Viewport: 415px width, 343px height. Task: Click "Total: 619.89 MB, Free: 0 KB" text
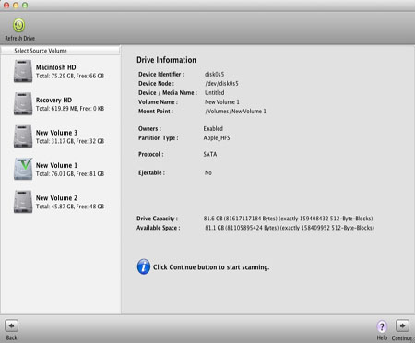point(70,109)
